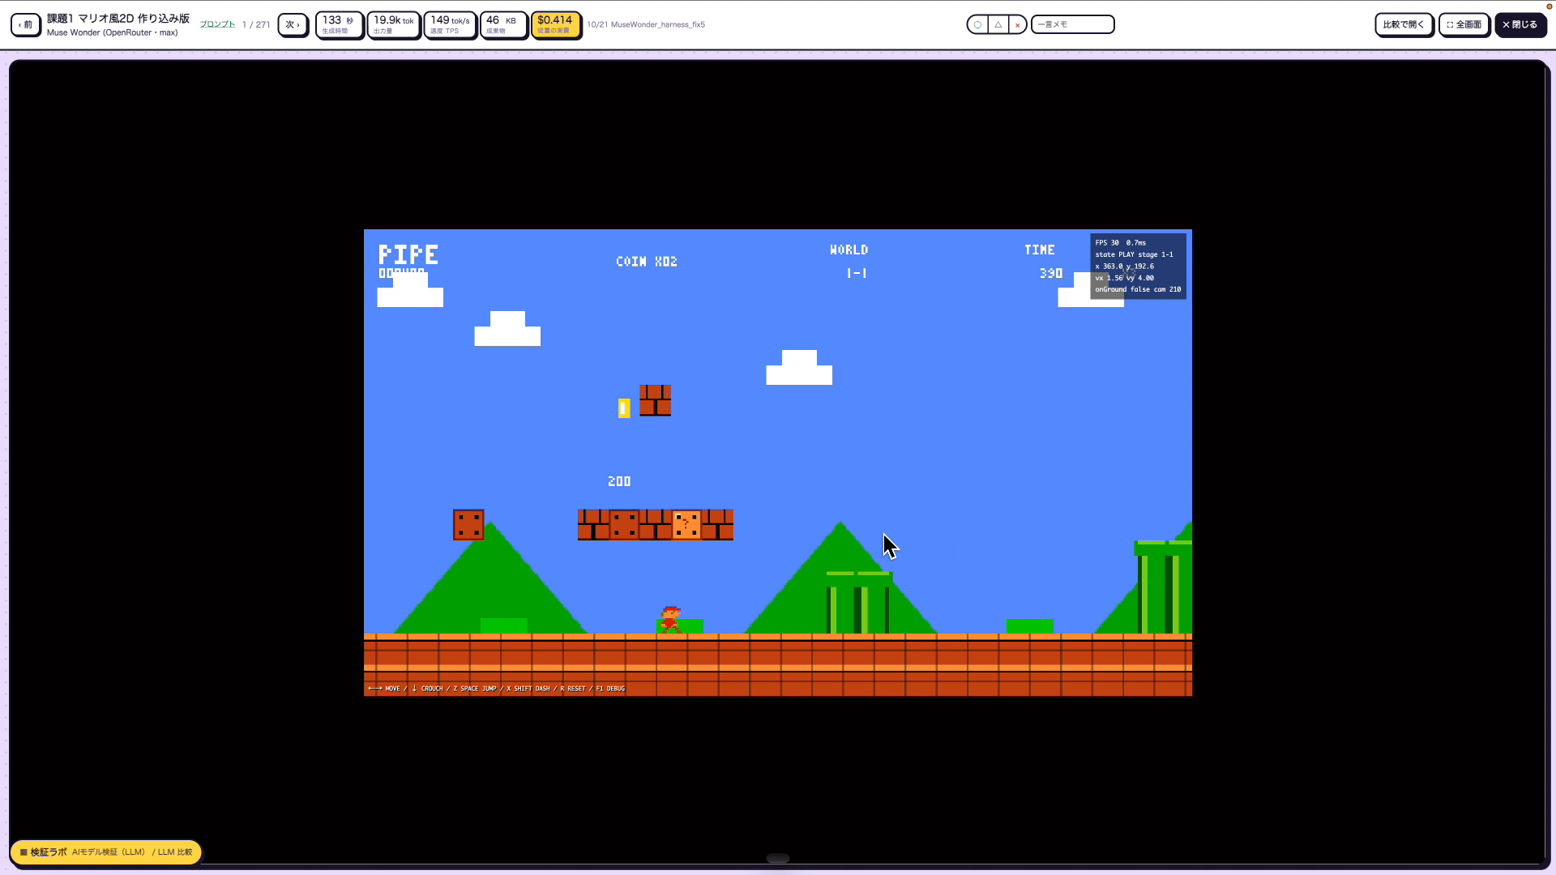This screenshot has height=875, width=1556.
Task: Click the 46 KB artifact size badge
Action: pos(503,24)
